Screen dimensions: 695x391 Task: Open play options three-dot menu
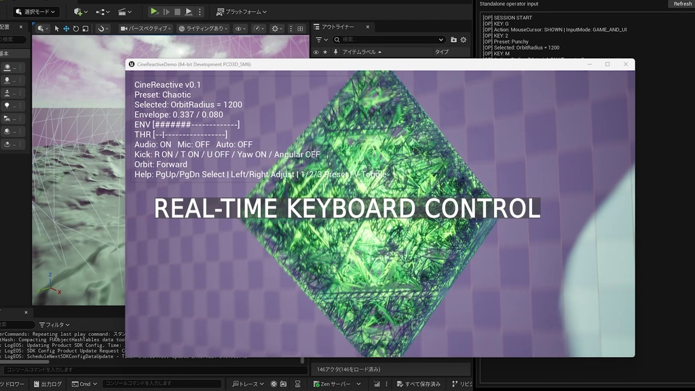pos(200,12)
